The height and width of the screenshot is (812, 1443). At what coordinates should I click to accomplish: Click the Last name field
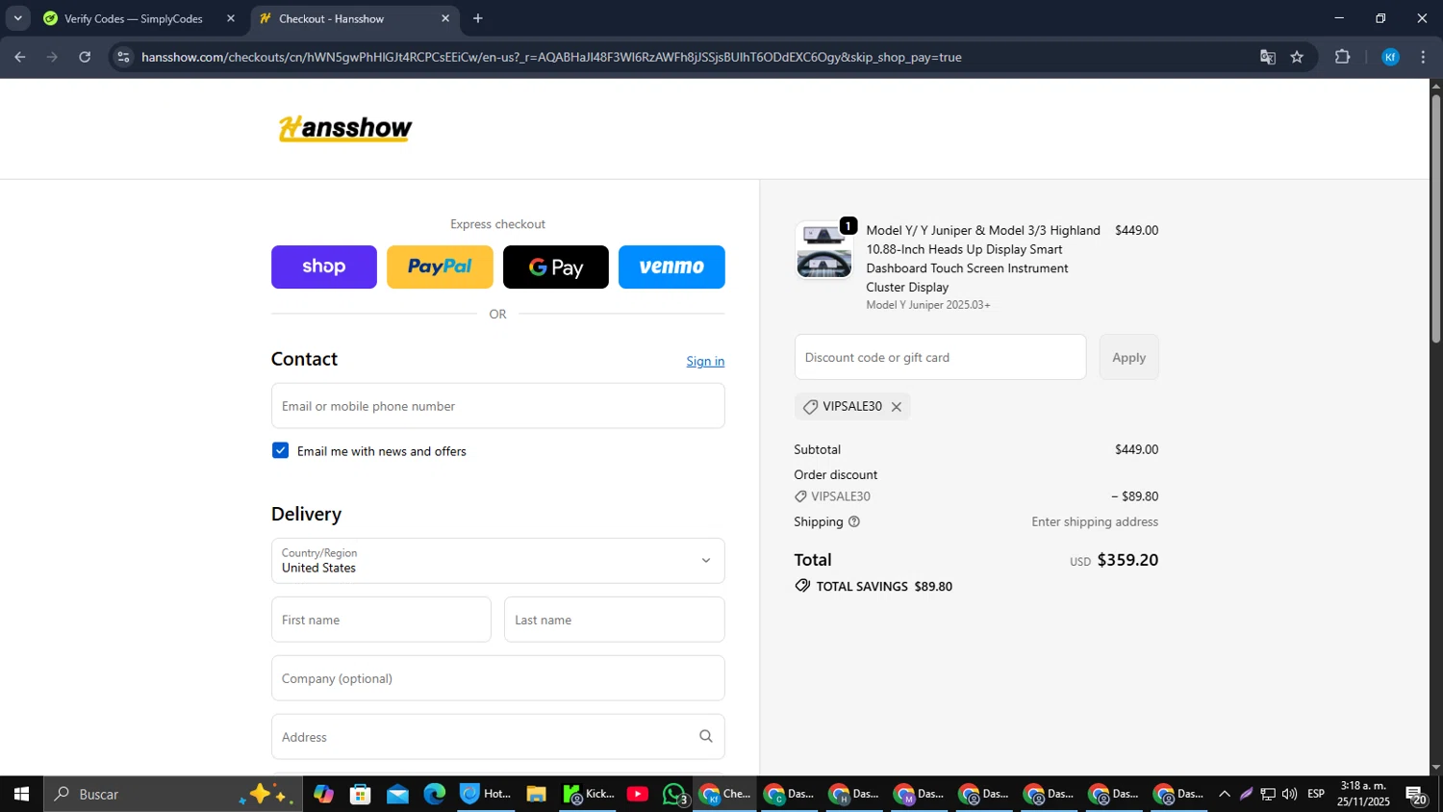pyautogui.click(x=614, y=620)
